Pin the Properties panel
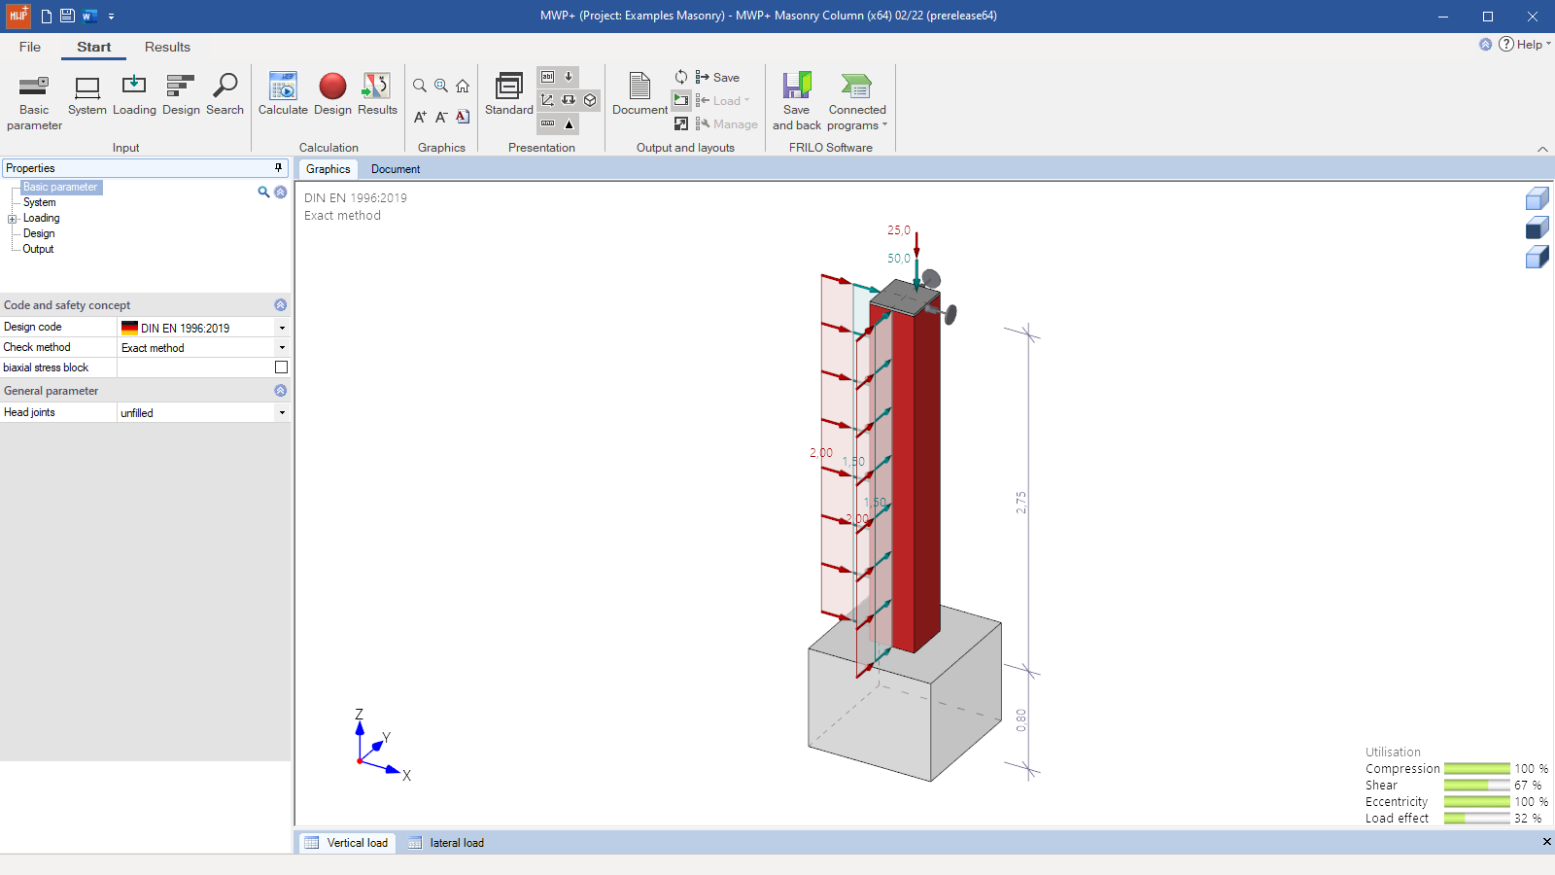 (278, 168)
